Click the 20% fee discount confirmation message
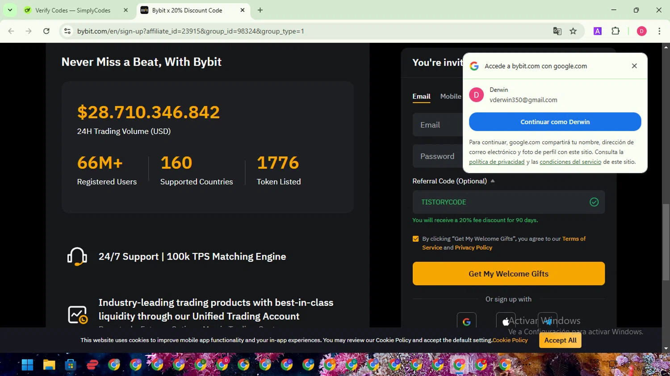Viewport: 670px width, 376px height. coord(475,220)
